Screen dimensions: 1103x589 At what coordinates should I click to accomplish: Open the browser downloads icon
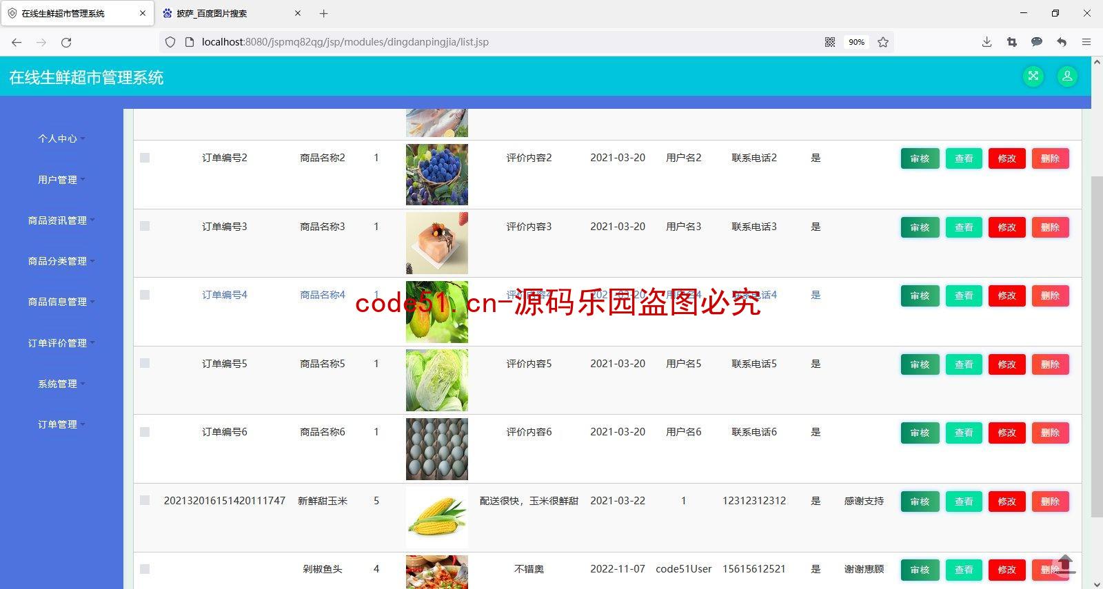click(986, 42)
